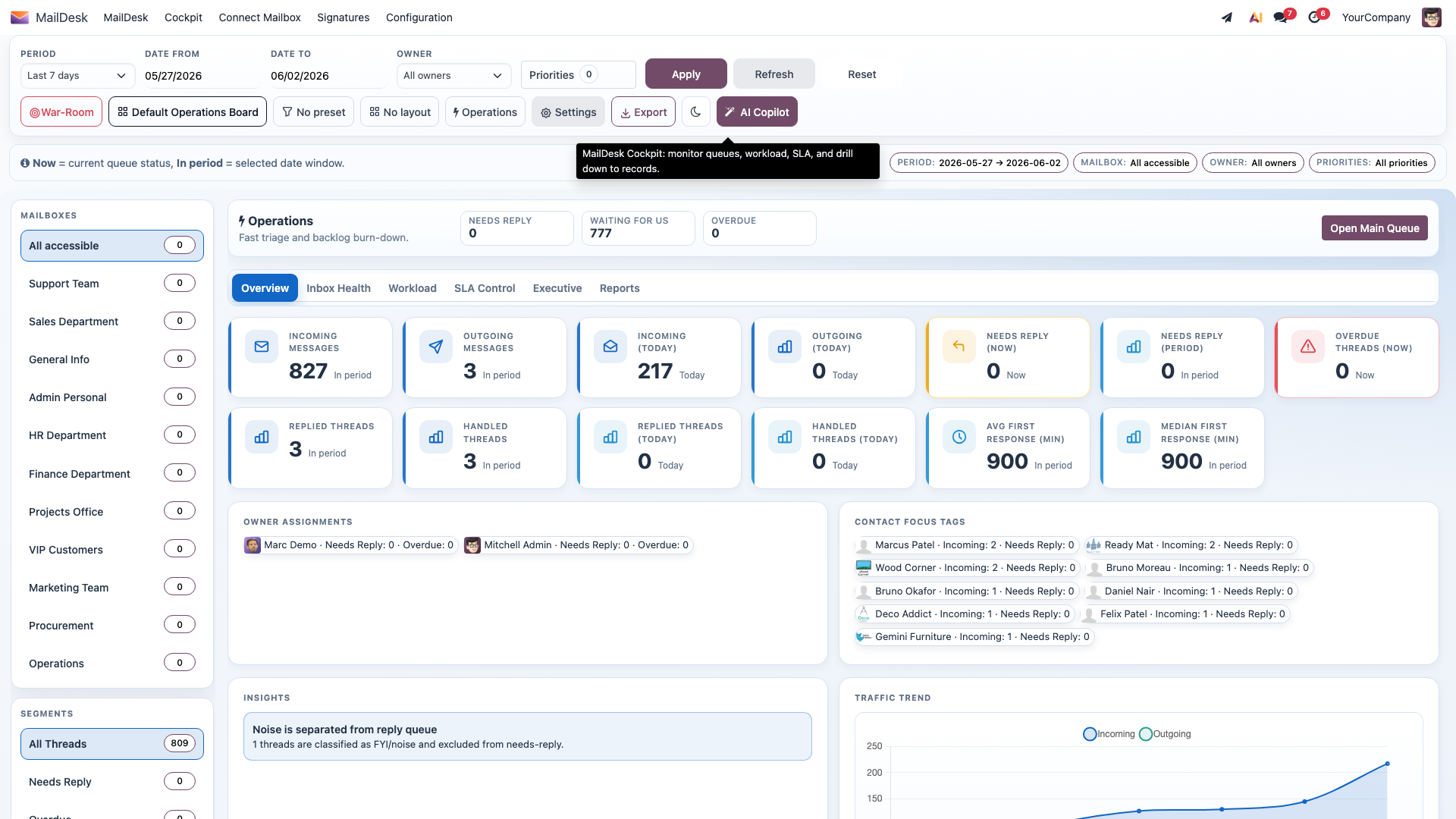Image resolution: width=1456 pixels, height=819 pixels.
Task: Click the Apply button
Action: (x=686, y=74)
